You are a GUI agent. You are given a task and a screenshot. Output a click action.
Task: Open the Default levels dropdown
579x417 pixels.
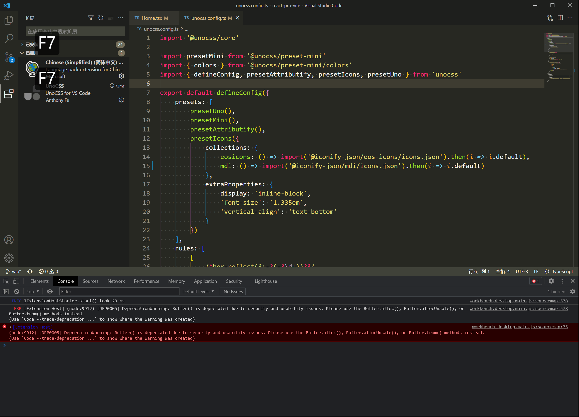(x=198, y=291)
